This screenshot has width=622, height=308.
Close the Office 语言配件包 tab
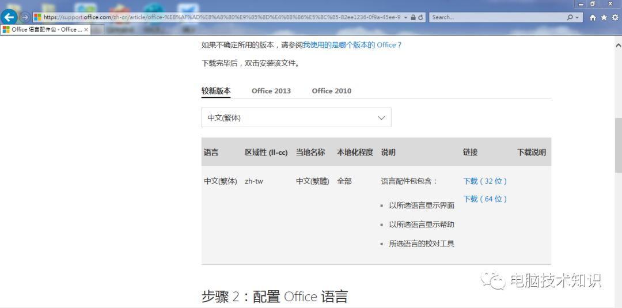86,30
